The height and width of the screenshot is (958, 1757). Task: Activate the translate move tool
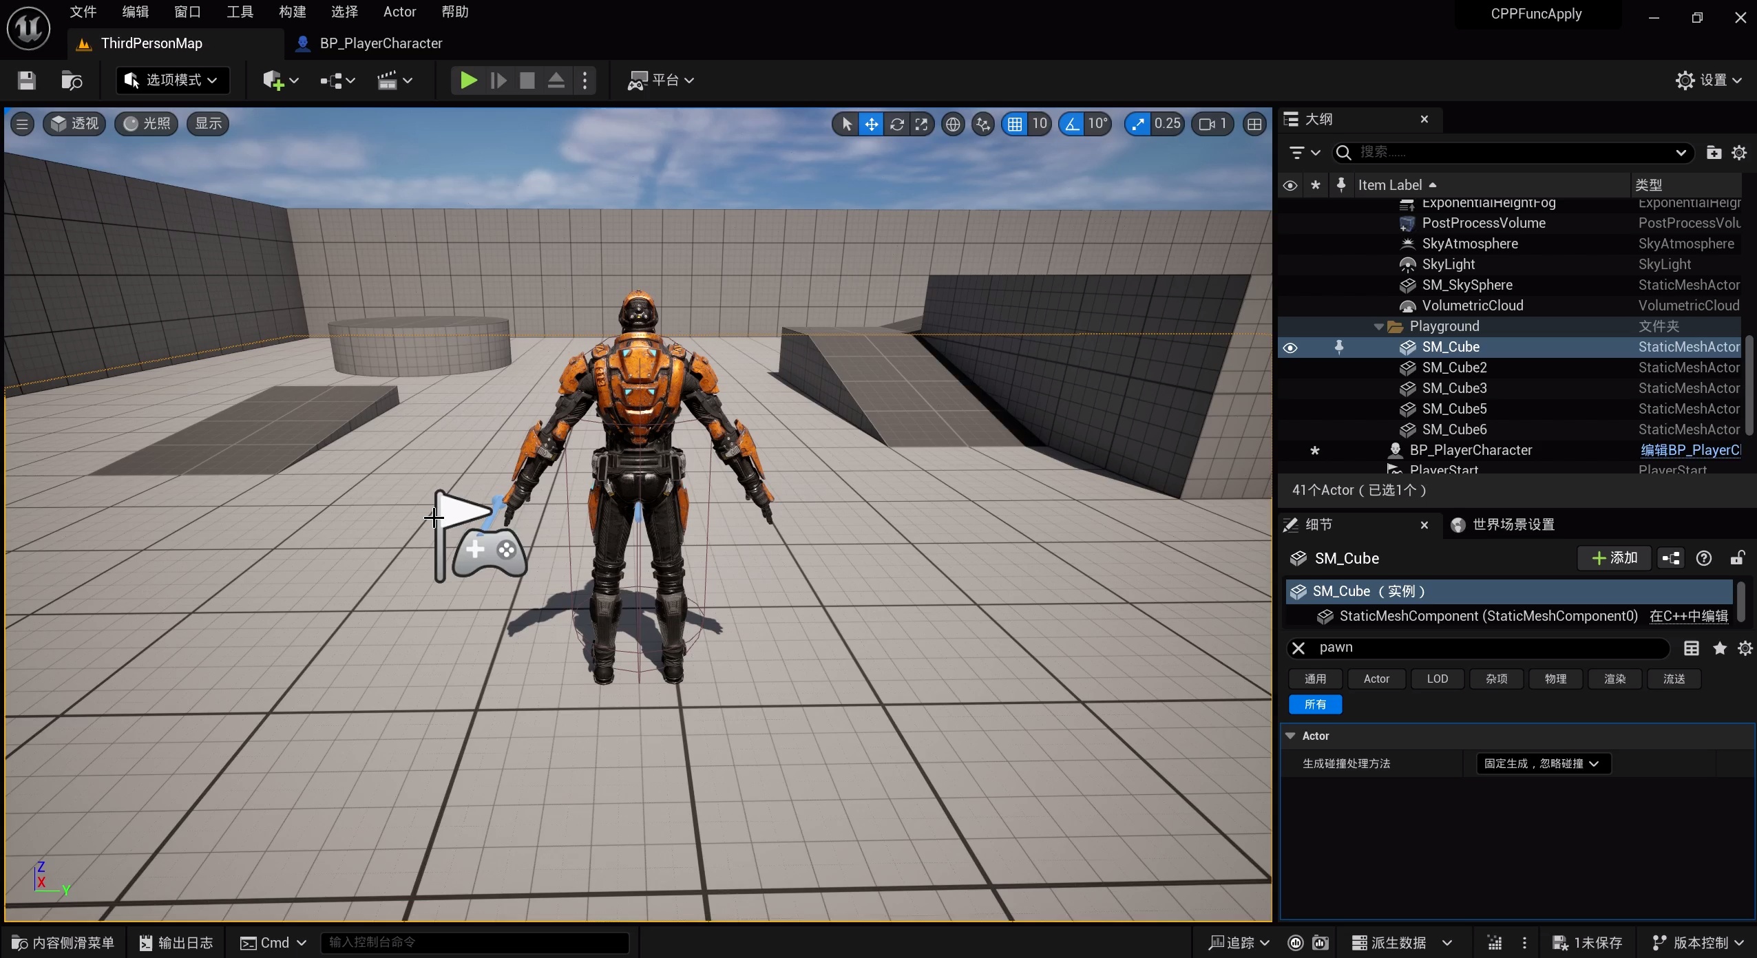pos(871,124)
